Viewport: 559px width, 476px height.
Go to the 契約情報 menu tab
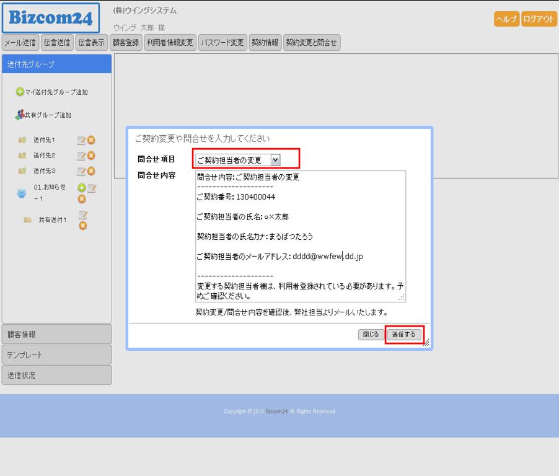point(265,43)
